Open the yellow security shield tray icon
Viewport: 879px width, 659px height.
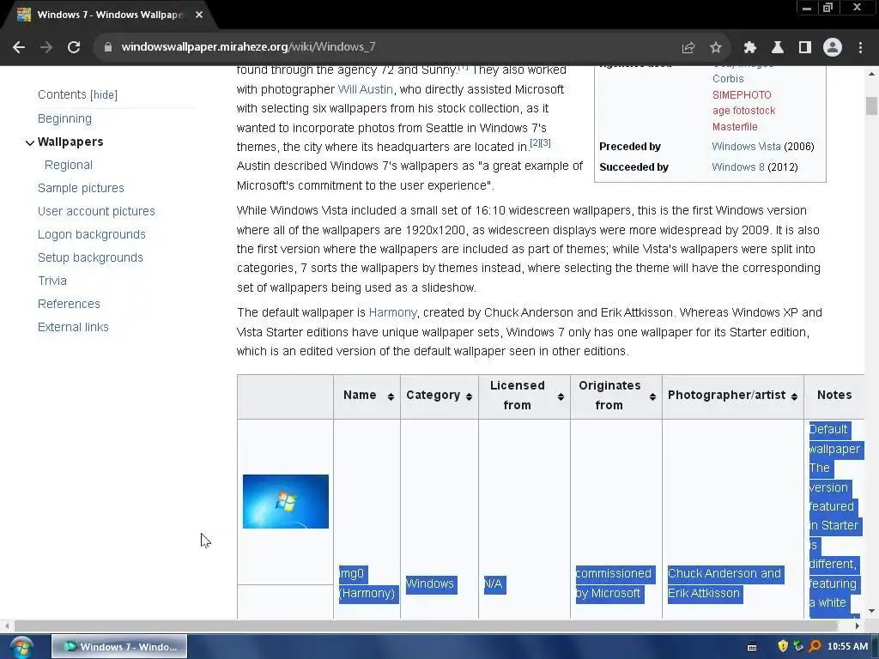click(783, 646)
